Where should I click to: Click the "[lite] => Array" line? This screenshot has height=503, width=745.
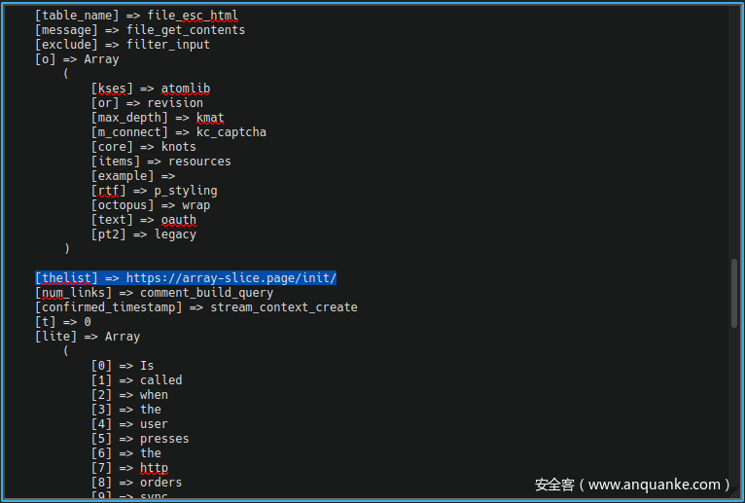88,337
